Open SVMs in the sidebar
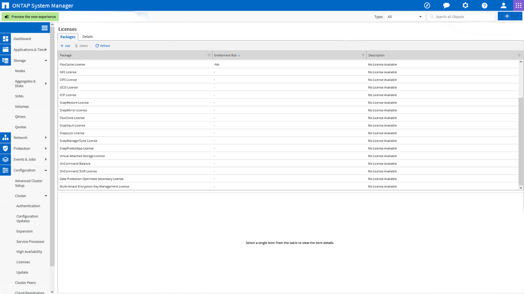This screenshot has width=524, height=294. 19,96
